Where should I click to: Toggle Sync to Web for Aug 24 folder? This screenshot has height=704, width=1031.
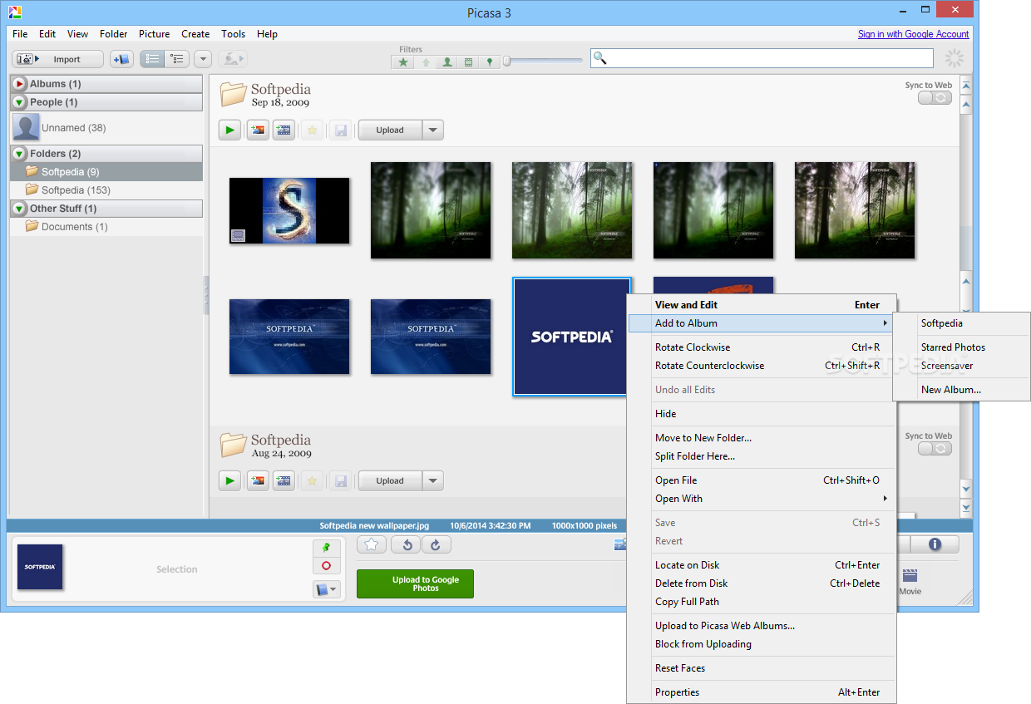pyautogui.click(x=935, y=449)
